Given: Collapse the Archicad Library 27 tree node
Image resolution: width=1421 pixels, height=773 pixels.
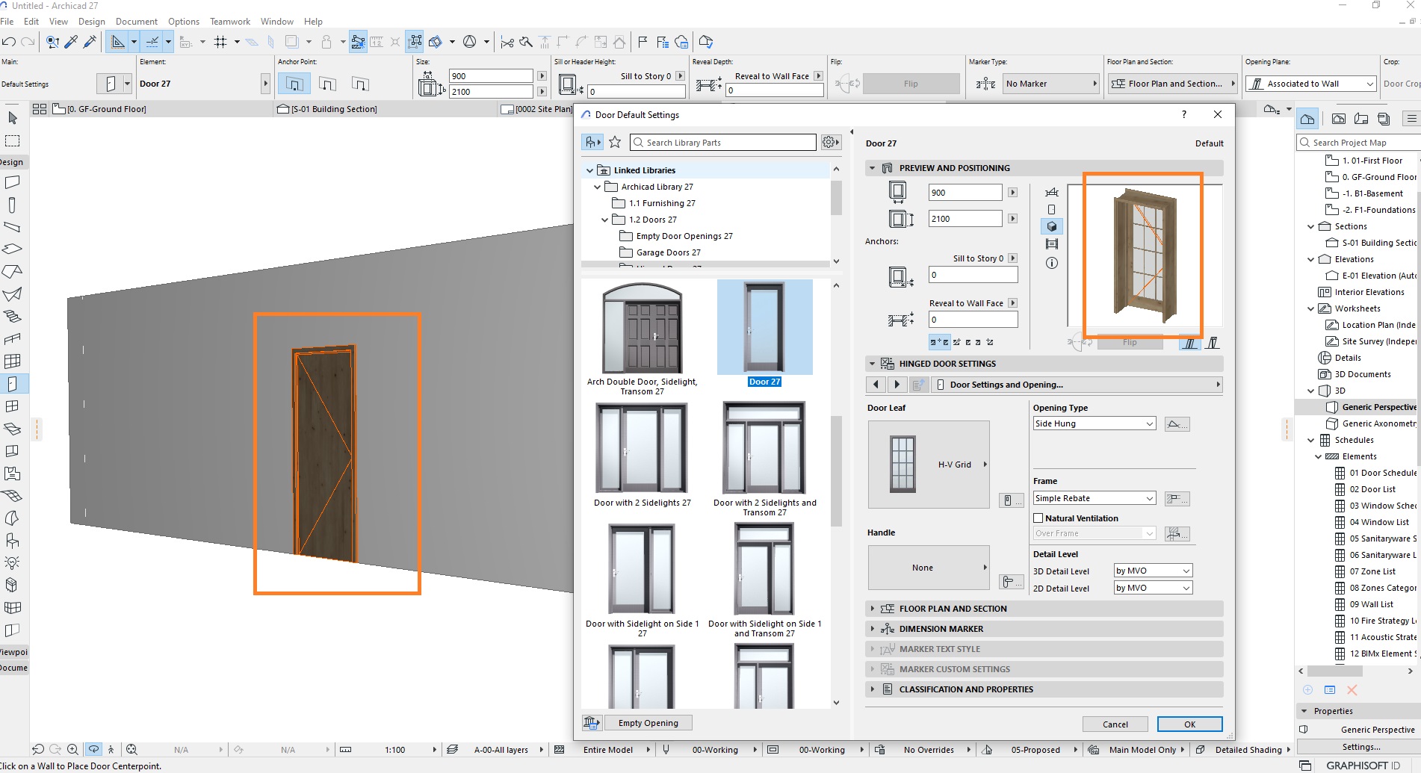Looking at the screenshot, I should click(597, 187).
